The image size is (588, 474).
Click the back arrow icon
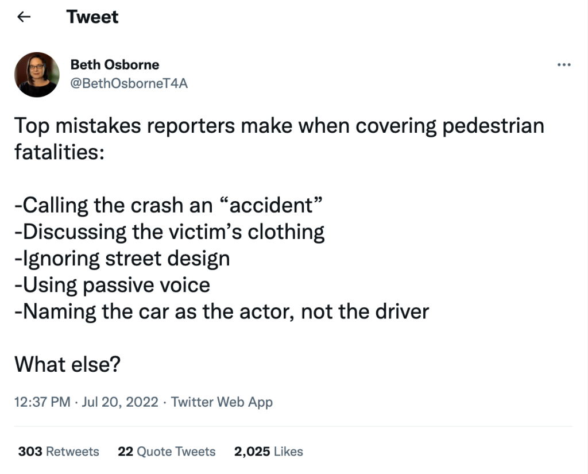[x=24, y=17]
